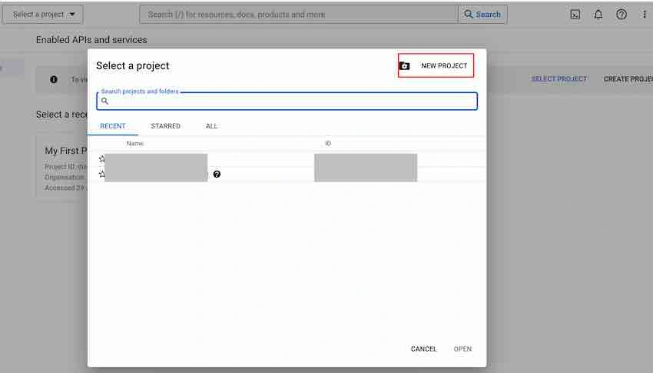
Task: Open the Cloud Shell terminal icon
Action: point(575,15)
